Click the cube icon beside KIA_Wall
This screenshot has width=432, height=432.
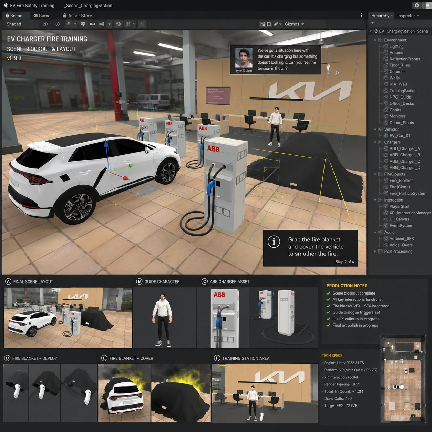pos(386,84)
